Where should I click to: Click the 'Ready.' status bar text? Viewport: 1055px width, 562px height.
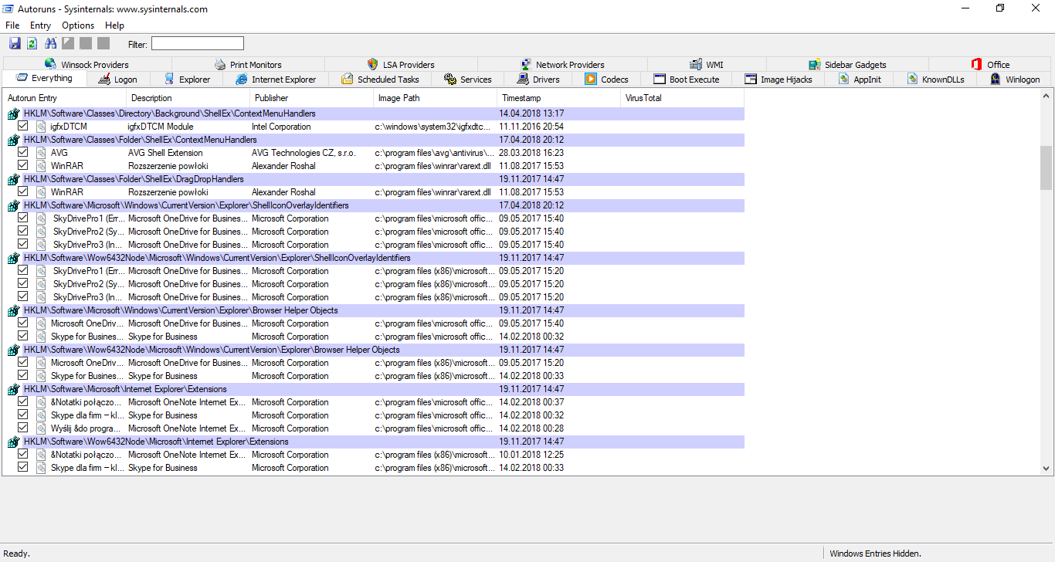click(16, 554)
